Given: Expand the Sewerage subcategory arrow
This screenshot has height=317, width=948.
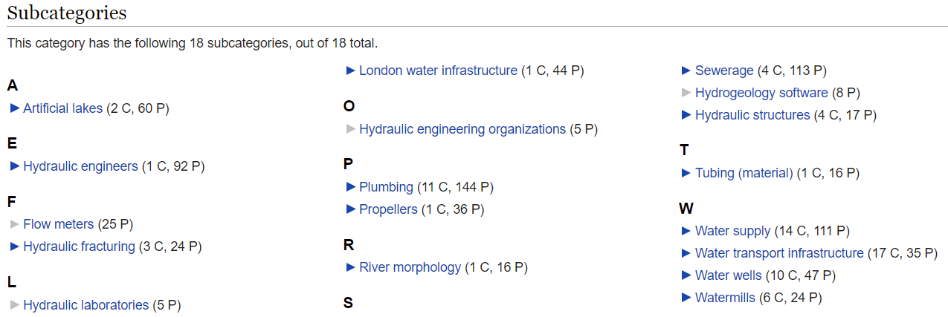Looking at the screenshot, I should (687, 71).
